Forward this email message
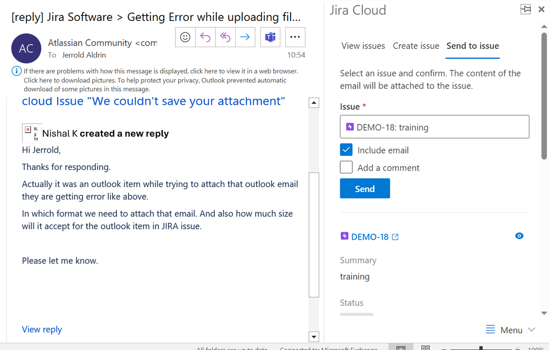Image resolution: width=549 pixels, height=350 pixels. tap(245, 37)
